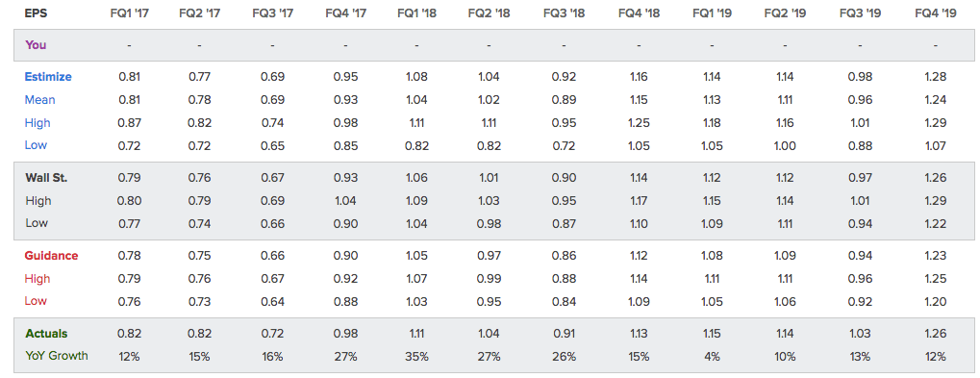Click the YoY Growth row label
The height and width of the screenshot is (378, 980).
click(x=57, y=356)
